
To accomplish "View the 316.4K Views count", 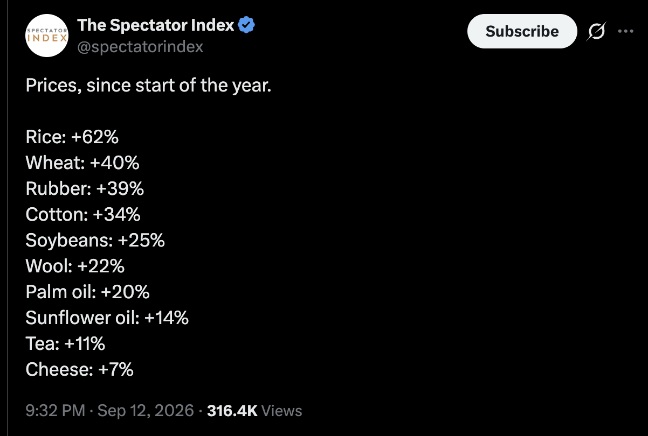I will (254, 411).
